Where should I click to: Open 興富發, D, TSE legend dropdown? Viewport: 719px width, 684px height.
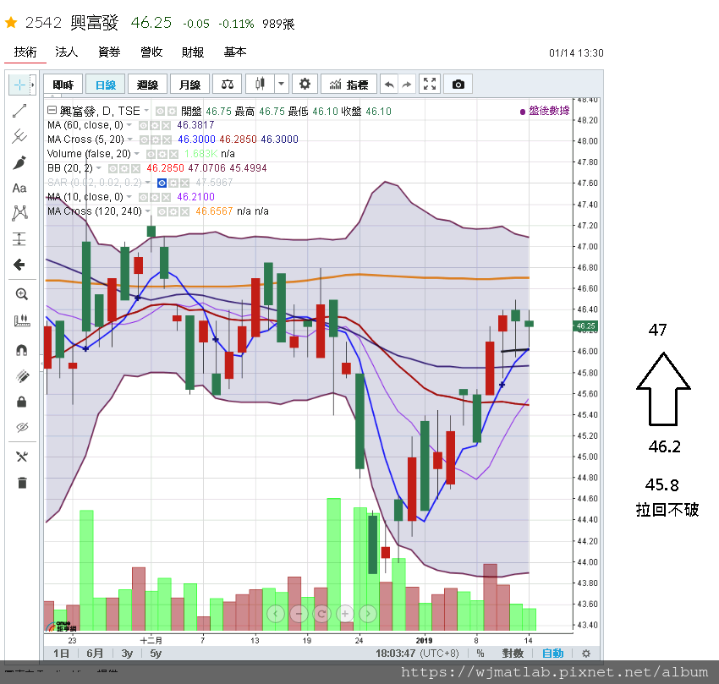(146, 111)
